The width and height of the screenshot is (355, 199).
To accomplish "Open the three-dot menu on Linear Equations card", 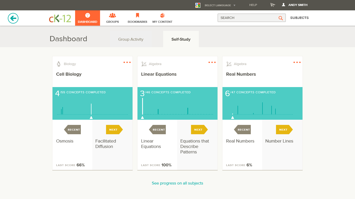I will pos(212,62).
